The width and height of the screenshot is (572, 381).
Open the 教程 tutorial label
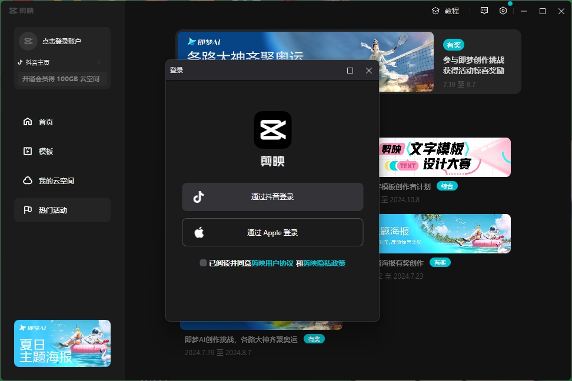coord(451,11)
